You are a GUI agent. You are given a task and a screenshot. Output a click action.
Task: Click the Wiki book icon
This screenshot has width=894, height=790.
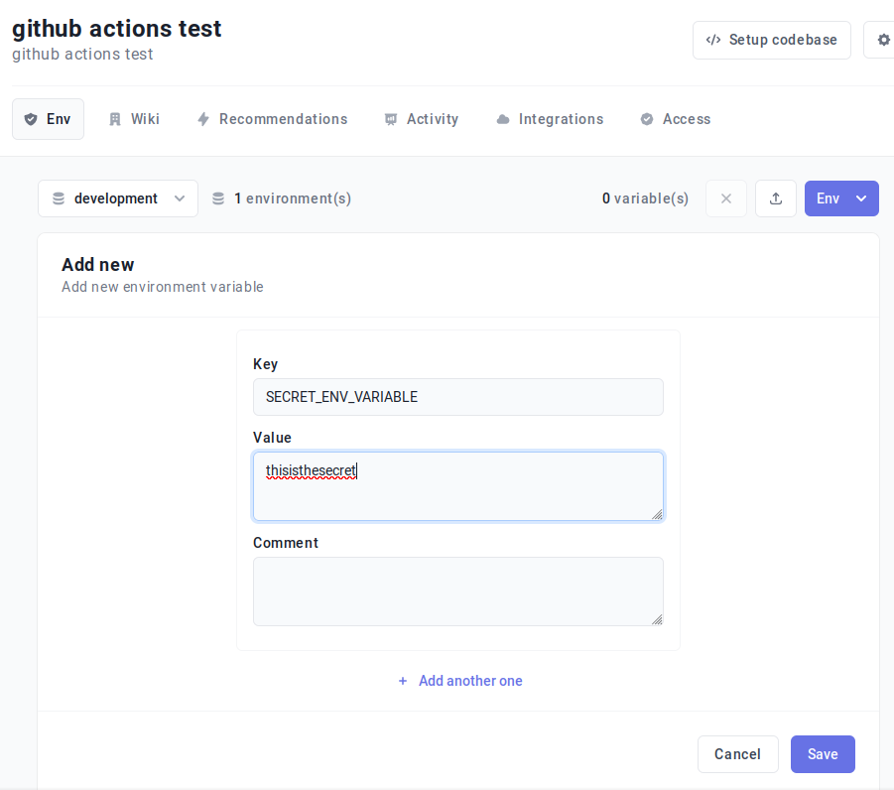click(x=114, y=118)
